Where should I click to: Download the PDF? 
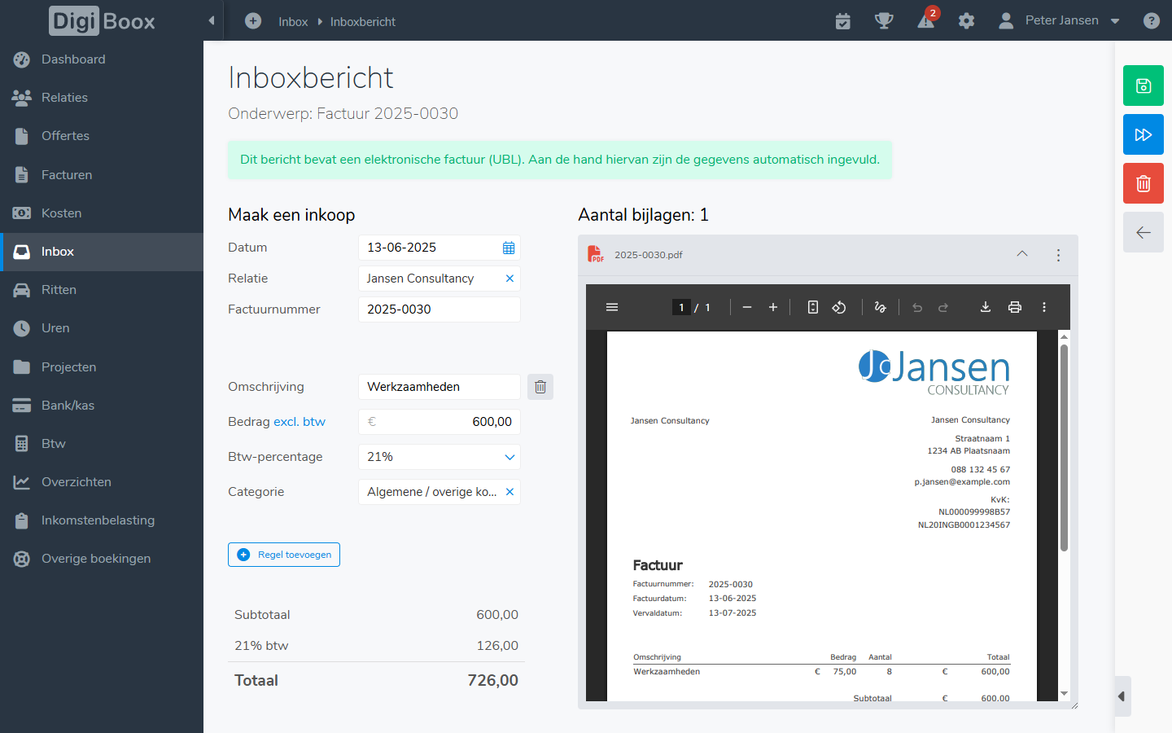[x=985, y=307]
